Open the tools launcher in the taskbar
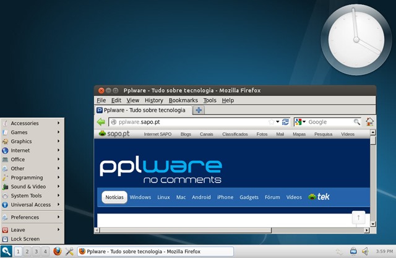This screenshot has height=258, width=396. 69,251
